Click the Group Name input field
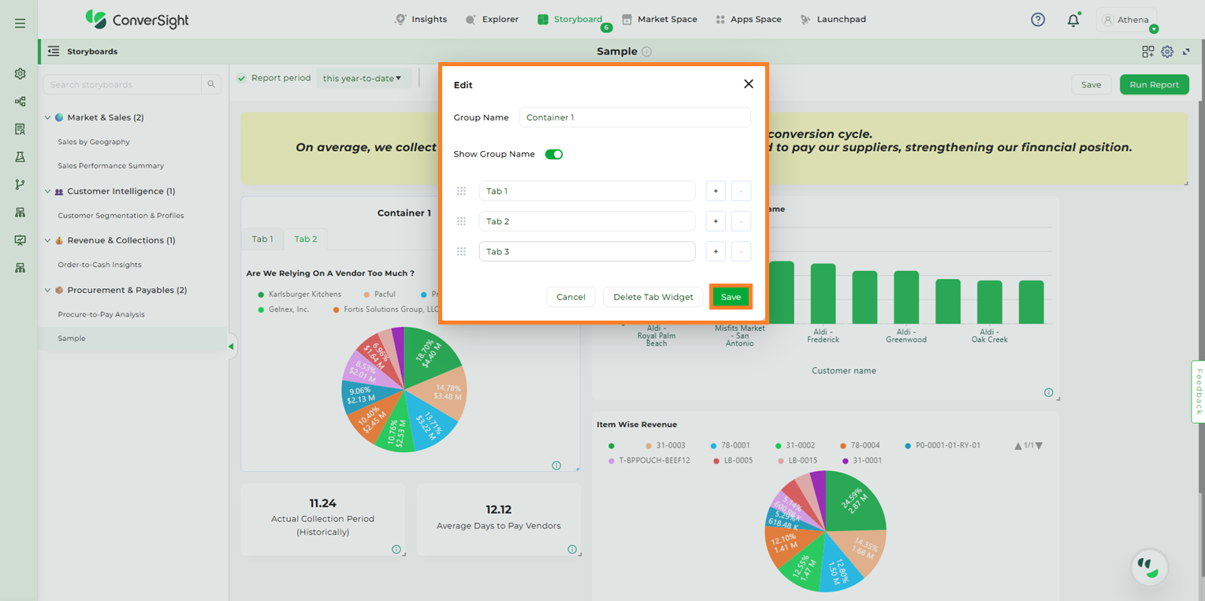The image size is (1205, 601). click(x=634, y=117)
